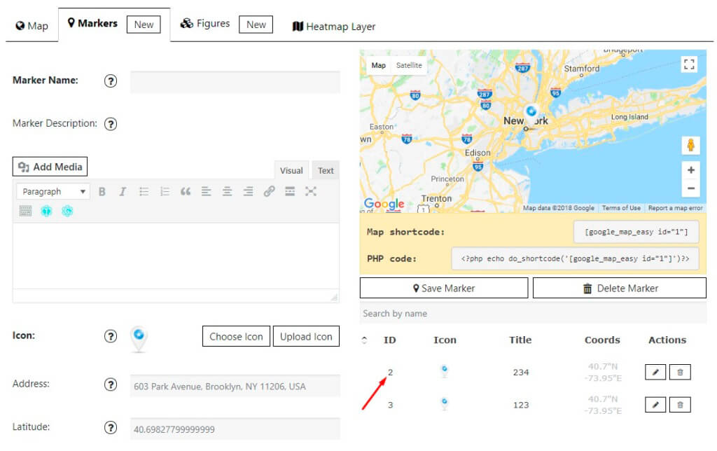Click the title cell '123'

[x=521, y=405]
